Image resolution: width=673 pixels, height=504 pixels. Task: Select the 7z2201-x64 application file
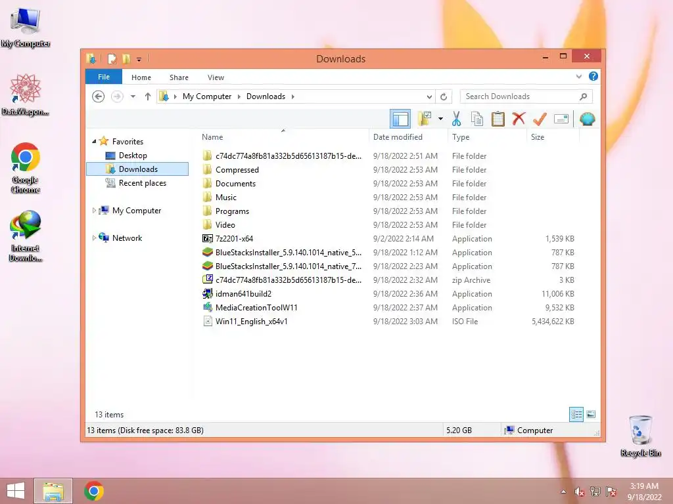click(388, 239)
